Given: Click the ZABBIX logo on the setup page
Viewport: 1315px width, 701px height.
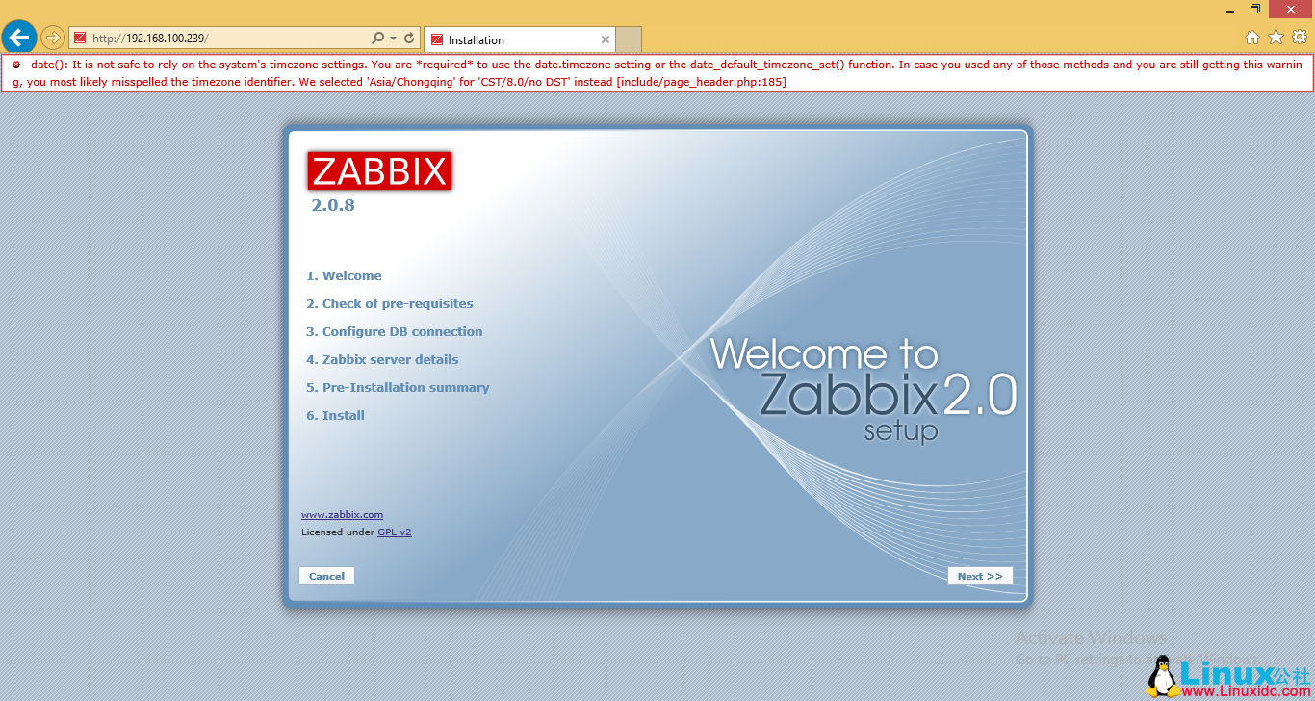Looking at the screenshot, I should [378, 170].
